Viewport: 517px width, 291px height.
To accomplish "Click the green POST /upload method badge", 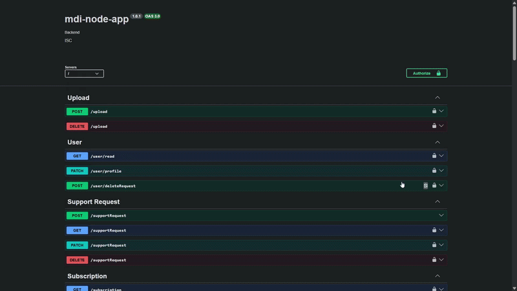I will (x=77, y=111).
